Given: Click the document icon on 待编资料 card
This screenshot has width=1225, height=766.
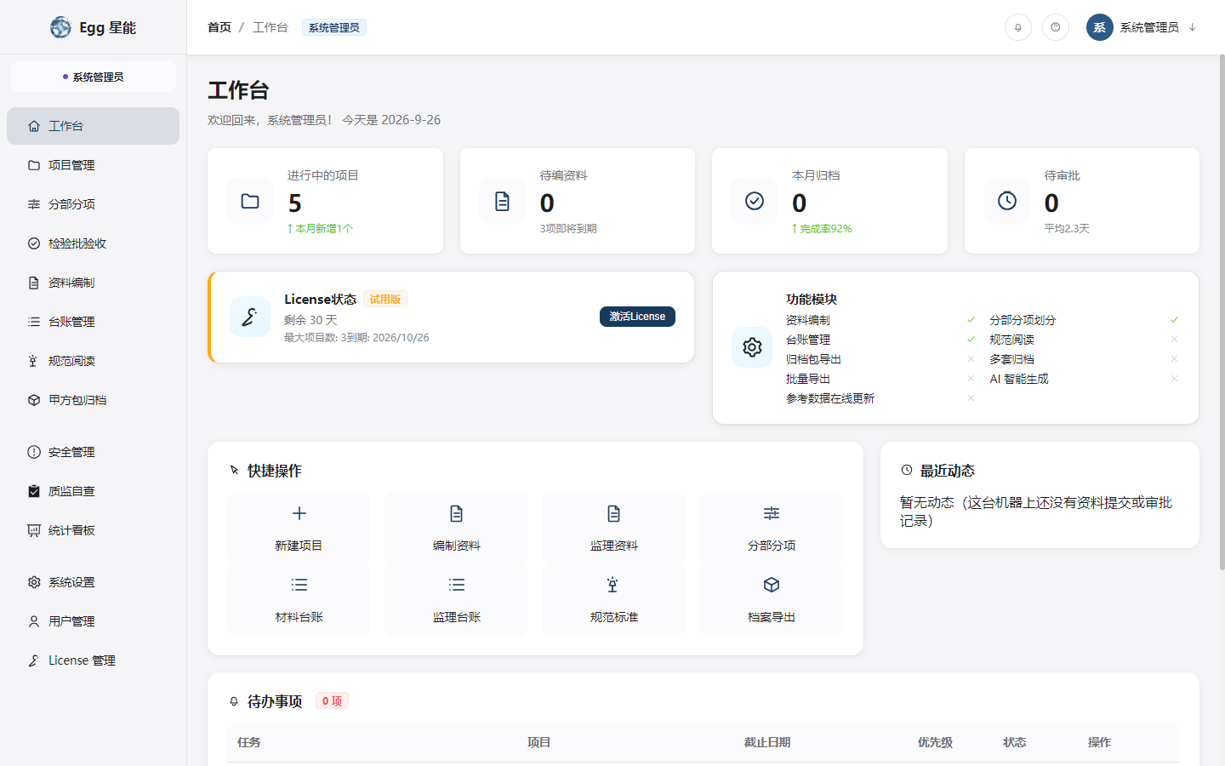Looking at the screenshot, I should click(503, 201).
